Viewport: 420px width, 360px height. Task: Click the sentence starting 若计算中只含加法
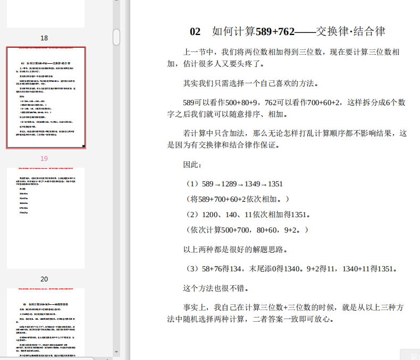pos(287,139)
